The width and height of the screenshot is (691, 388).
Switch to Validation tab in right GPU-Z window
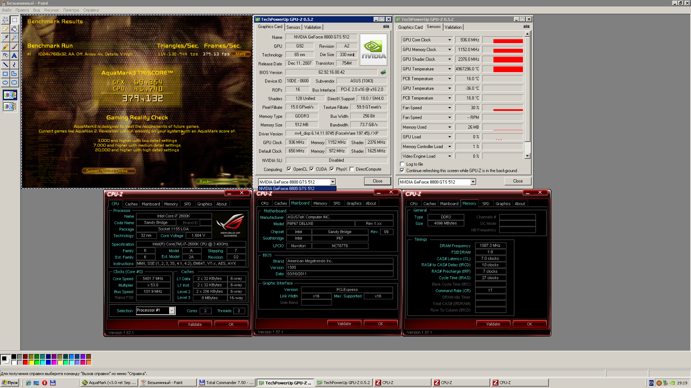453,27
